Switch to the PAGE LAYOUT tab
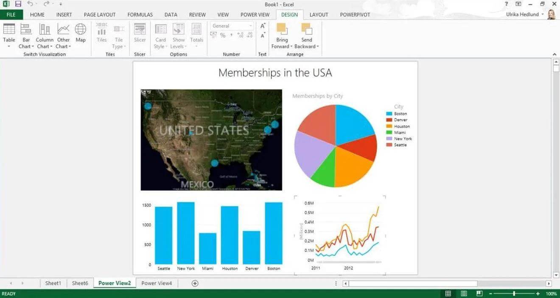This screenshot has width=560, height=298. coord(100,14)
